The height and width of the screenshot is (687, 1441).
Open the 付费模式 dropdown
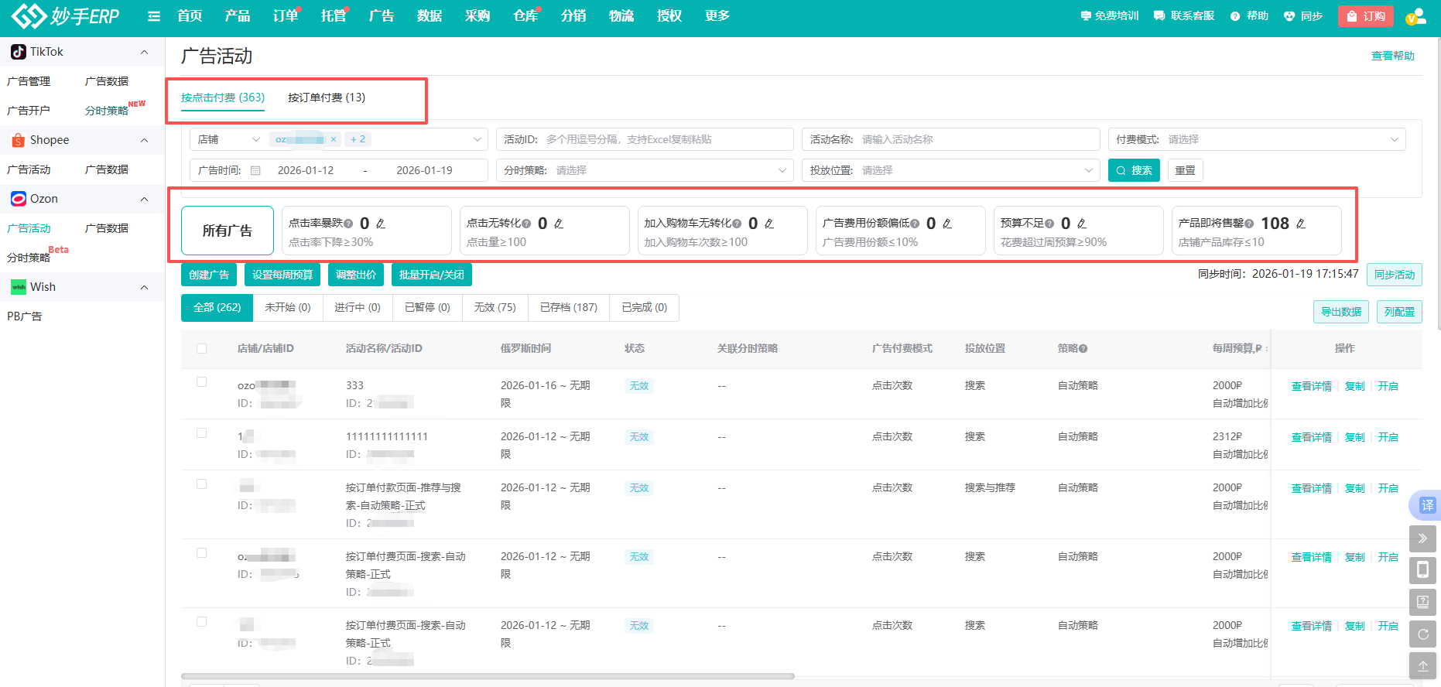pyautogui.click(x=1257, y=139)
